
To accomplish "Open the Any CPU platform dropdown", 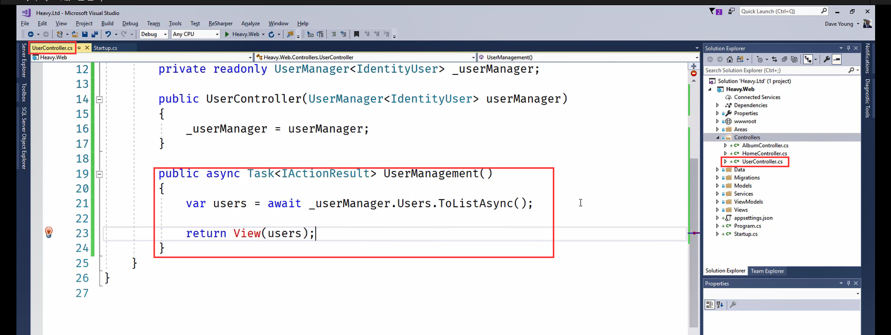I will click(x=196, y=34).
